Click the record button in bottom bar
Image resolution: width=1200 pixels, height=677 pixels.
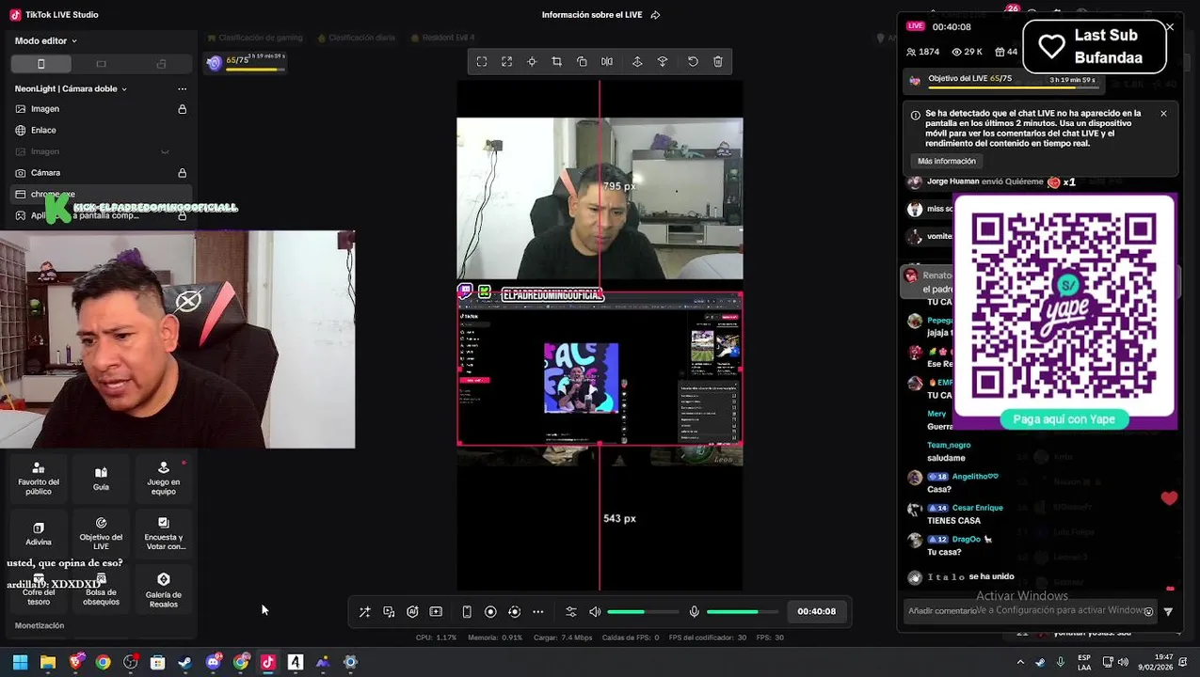point(490,611)
